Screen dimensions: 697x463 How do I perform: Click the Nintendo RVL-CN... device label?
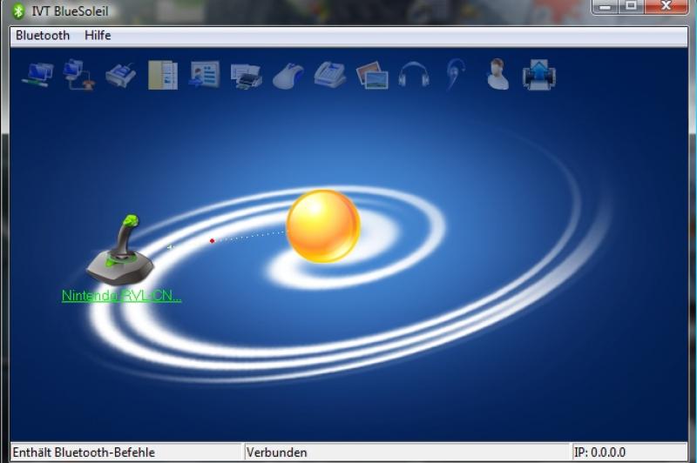[121, 296]
